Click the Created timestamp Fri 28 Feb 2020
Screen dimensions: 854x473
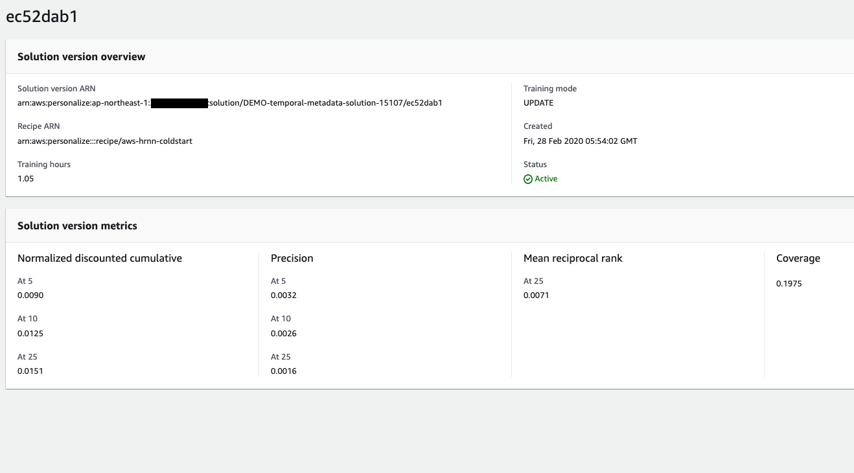580,141
